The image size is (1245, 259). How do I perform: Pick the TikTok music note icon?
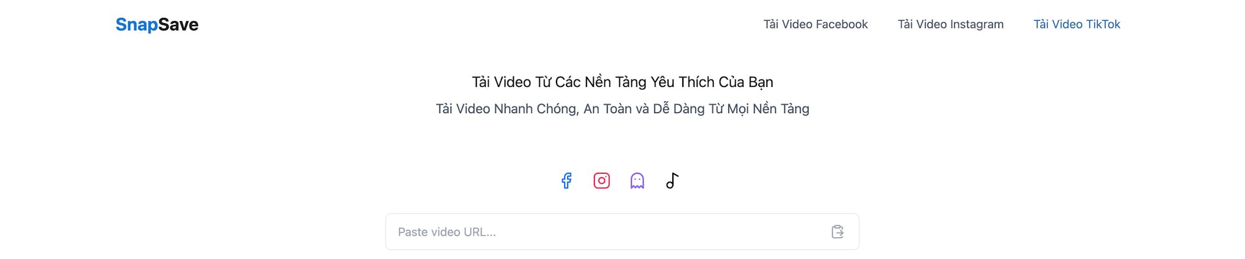(x=672, y=181)
